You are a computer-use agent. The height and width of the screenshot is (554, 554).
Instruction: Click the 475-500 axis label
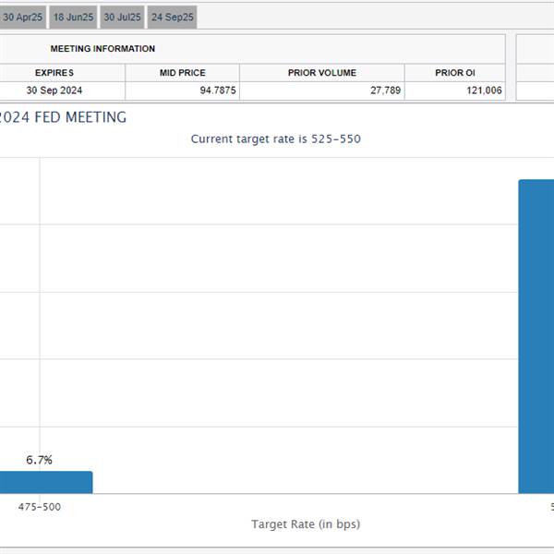tap(40, 507)
